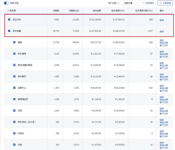Click the info icon beside 客户类型
The image size is (175, 150).
point(119,3)
